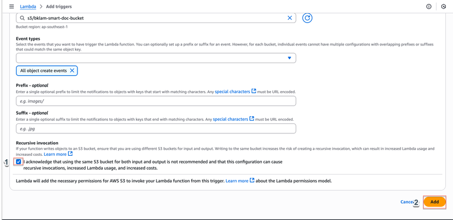The width and height of the screenshot is (453, 220).
Task: Clear the S3 bucket field with X
Action: click(290, 18)
